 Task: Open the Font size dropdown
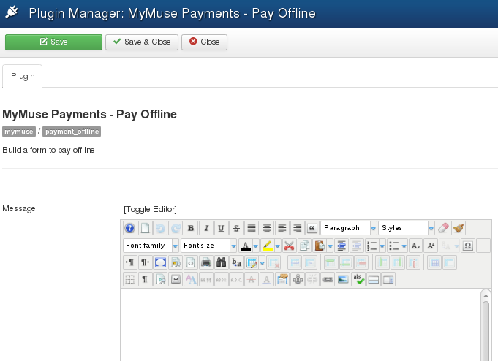point(209,246)
